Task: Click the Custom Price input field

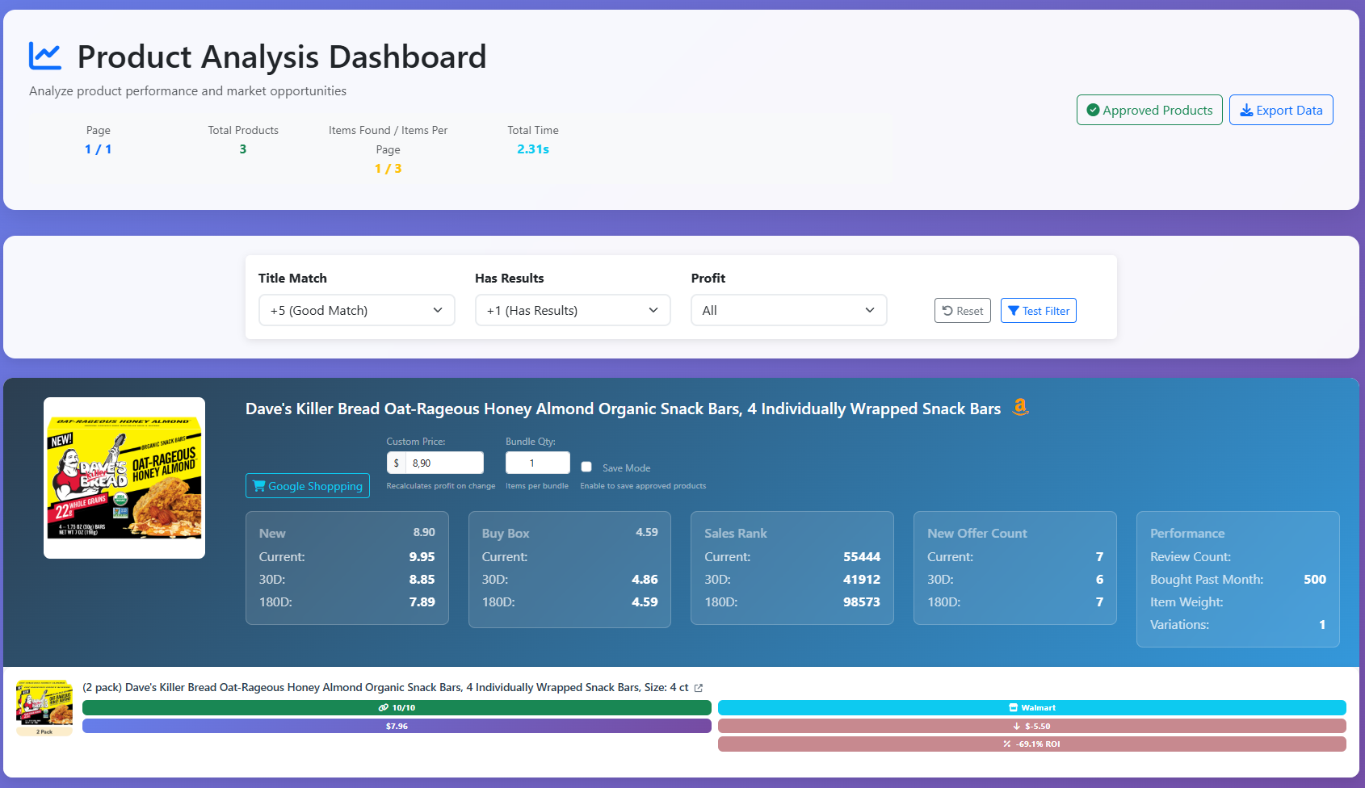Action: tap(443, 462)
